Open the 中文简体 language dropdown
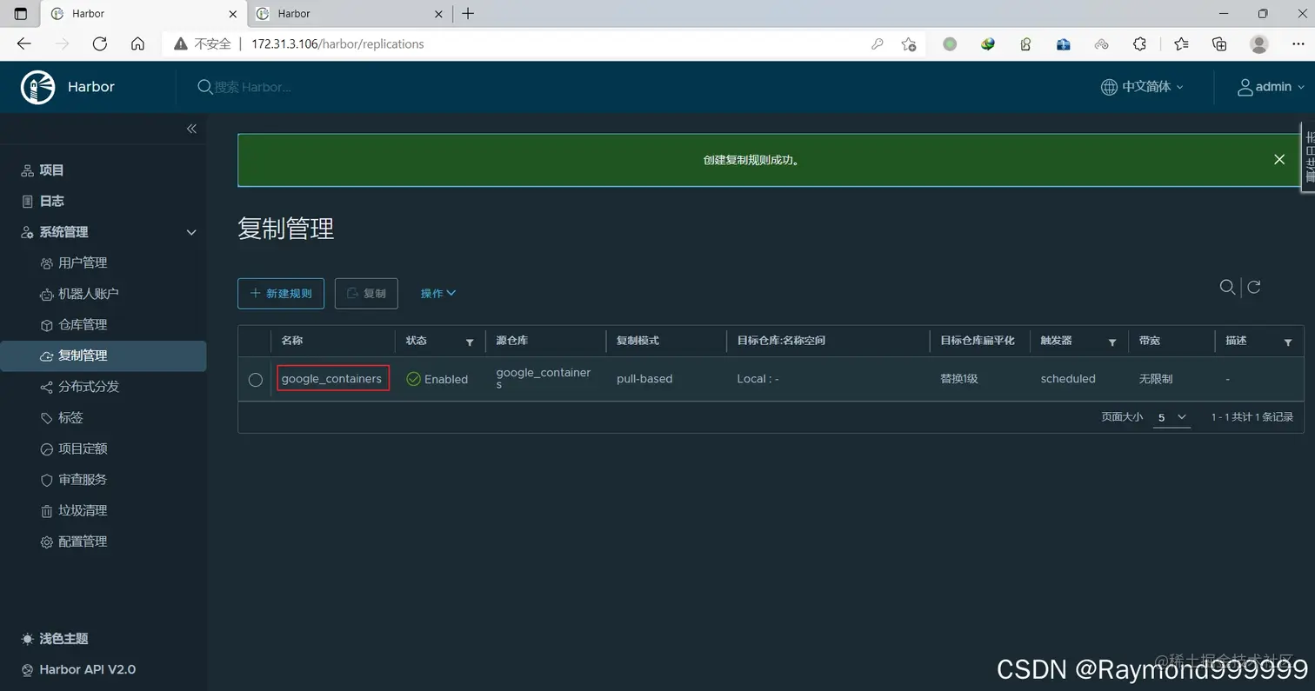The height and width of the screenshot is (691, 1315). pos(1142,87)
